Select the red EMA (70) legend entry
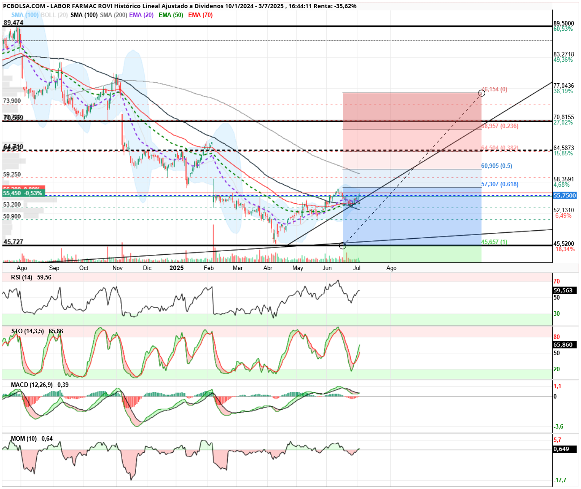The image size is (581, 489). [200, 15]
